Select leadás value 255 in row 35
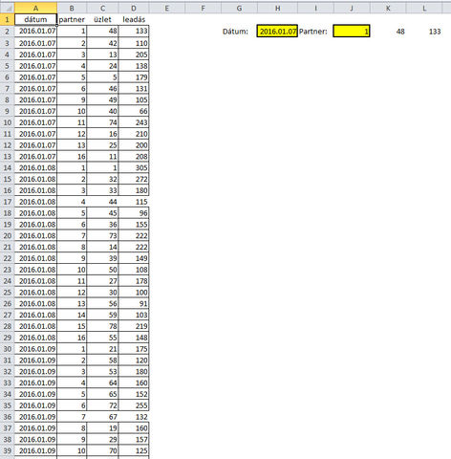451x459 pixels. [134, 405]
